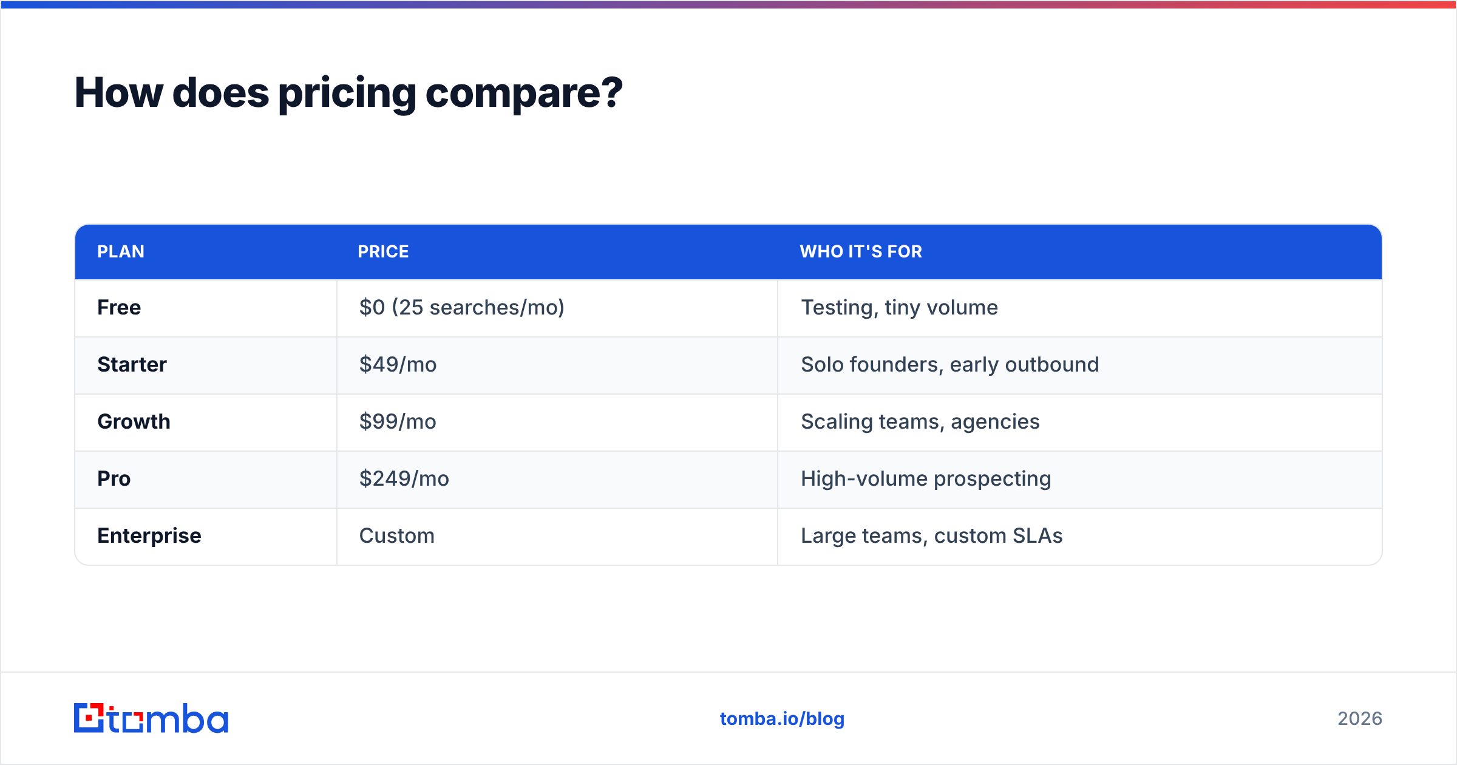Viewport: 1457px width, 765px height.
Task: Select the $249/mo price cell
Action: click(x=557, y=480)
